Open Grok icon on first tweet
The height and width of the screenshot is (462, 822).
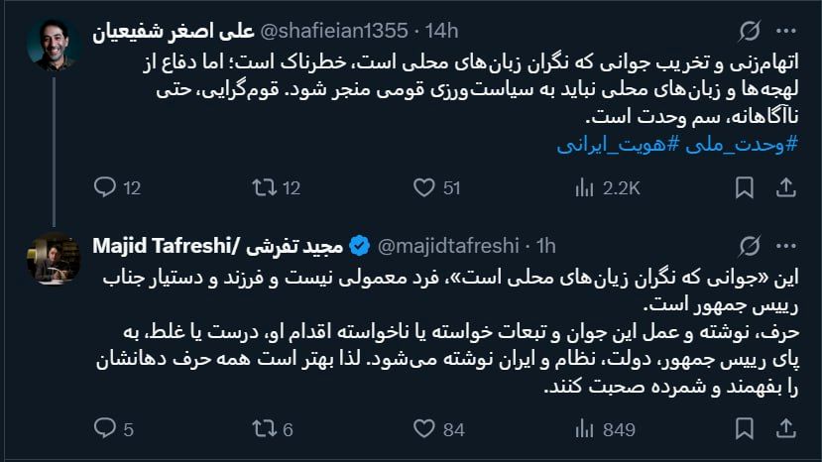click(751, 33)
